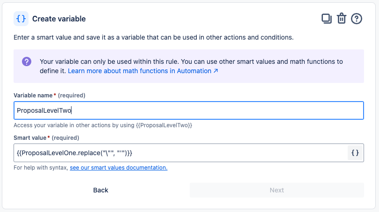This screenshot has height=212, width=379.
Task: Click the 'For help with syntax' text
Action: tap(41, 167)
